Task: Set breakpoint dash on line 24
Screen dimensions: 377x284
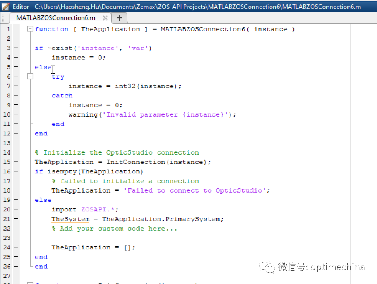Action: click(x=16, y=247)
